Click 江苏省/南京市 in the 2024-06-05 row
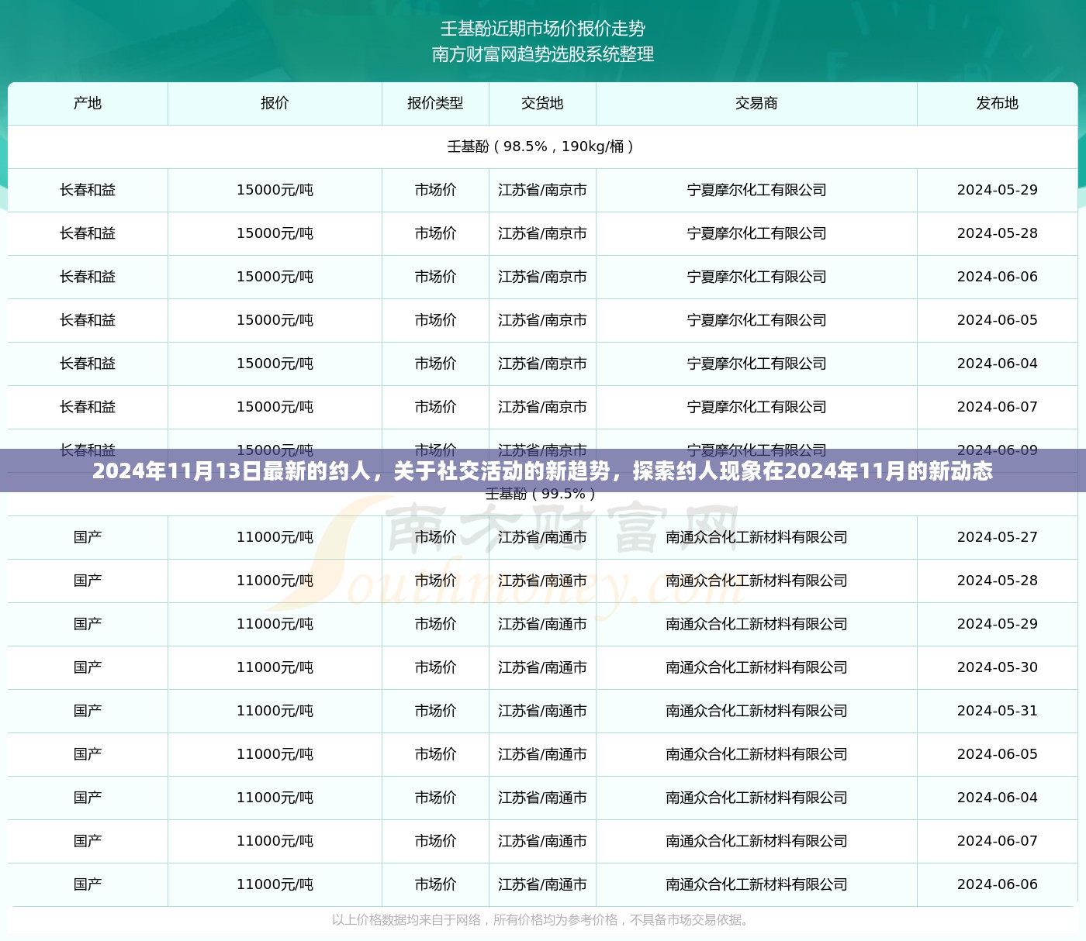The width and height of the screenshot is (1086, 941). point(542,320)
